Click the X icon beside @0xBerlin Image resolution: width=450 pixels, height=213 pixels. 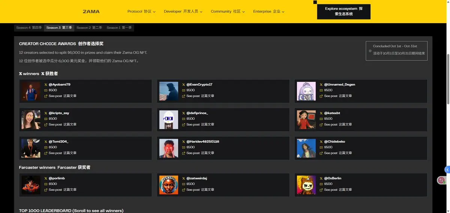(321, 178)
